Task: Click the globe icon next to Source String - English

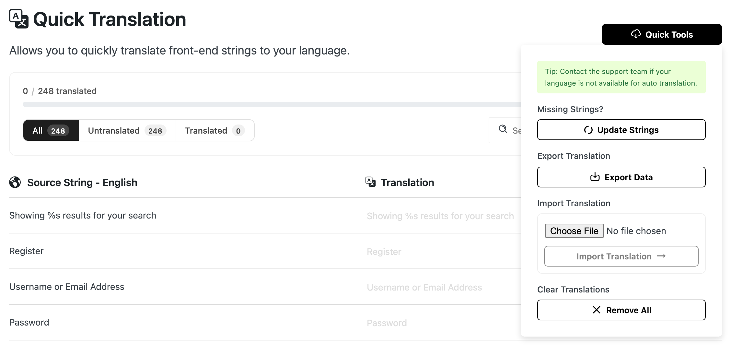Action: [15, 182]
